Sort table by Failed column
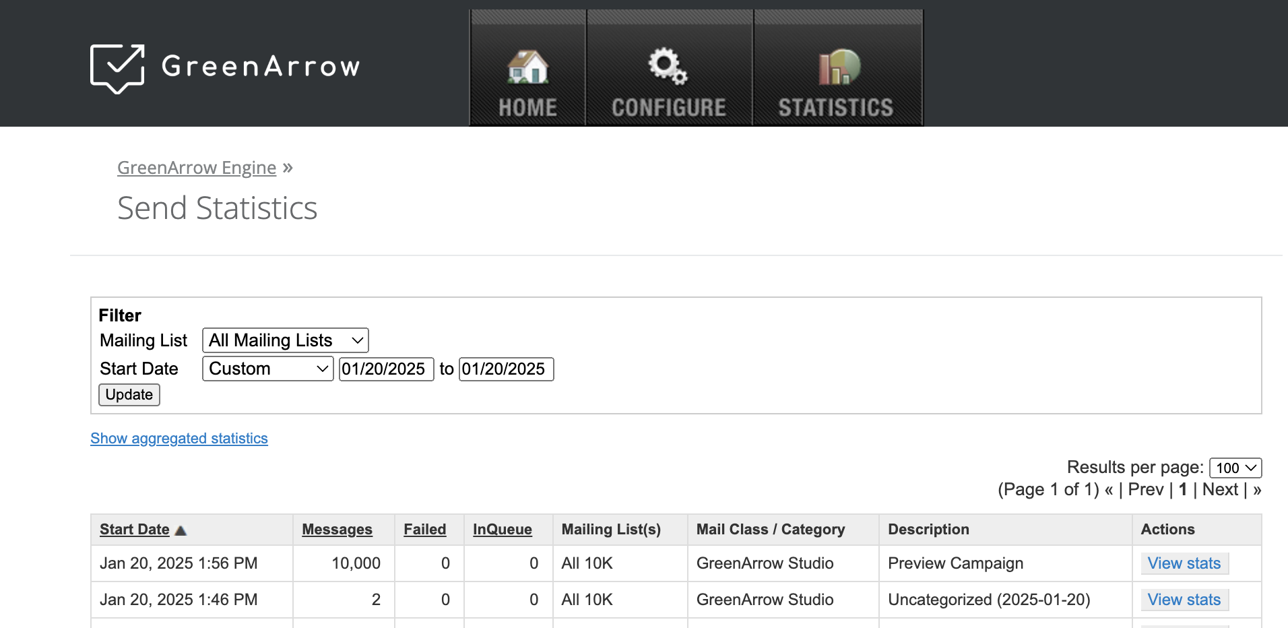This screenshot has height=628, width=1288. pos(424,530)
